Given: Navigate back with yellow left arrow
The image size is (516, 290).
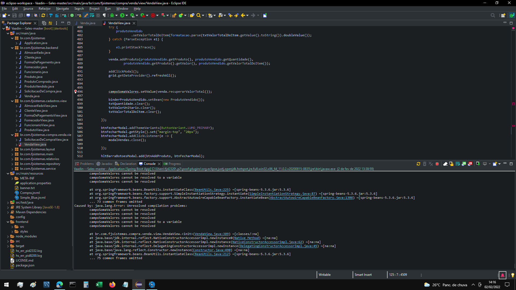Looking at the screenshot, I should (243, 15).
